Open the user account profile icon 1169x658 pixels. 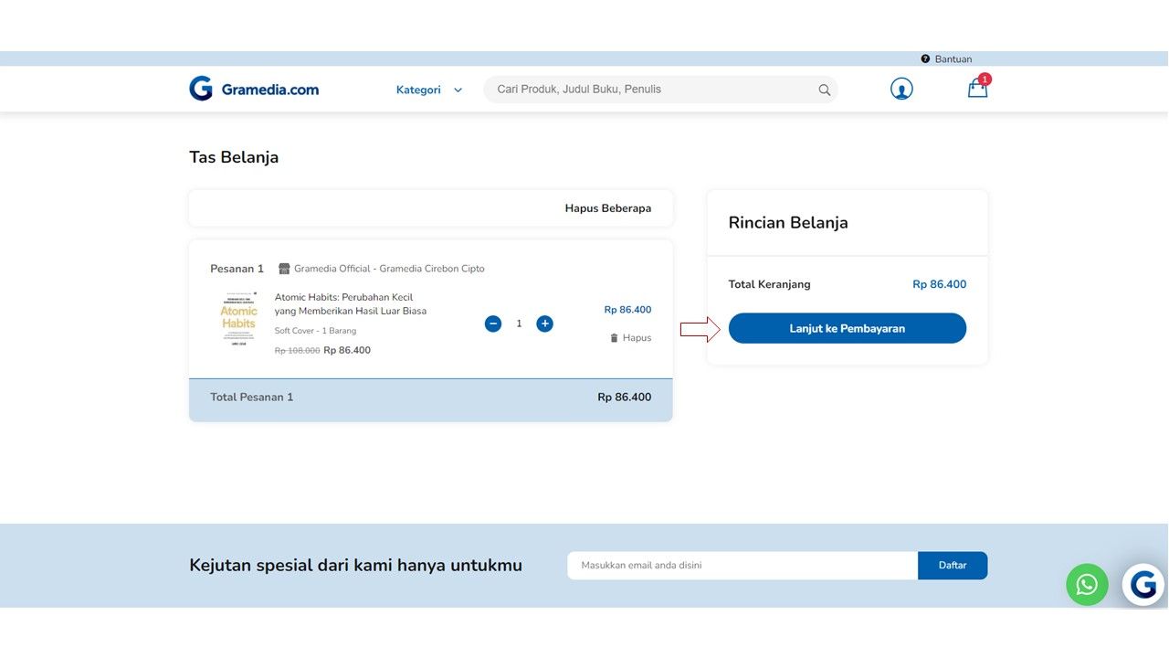[901, 89]
